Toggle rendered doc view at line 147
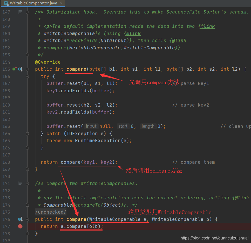The width and height of the screenshot is (251, 243). (20, 12)
